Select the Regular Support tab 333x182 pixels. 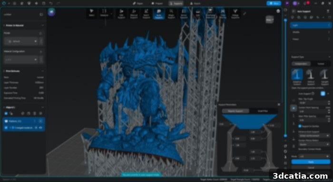235,111
